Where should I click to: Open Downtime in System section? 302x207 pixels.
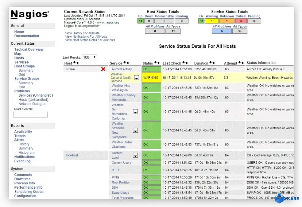(x=22, y=179)
